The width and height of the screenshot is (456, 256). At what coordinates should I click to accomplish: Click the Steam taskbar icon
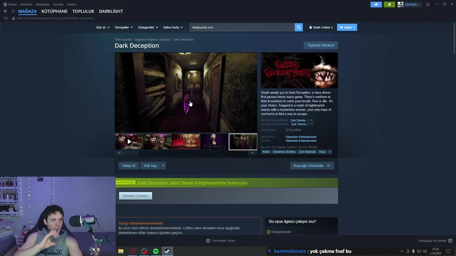pyautogui.click(x=167, y=251)
